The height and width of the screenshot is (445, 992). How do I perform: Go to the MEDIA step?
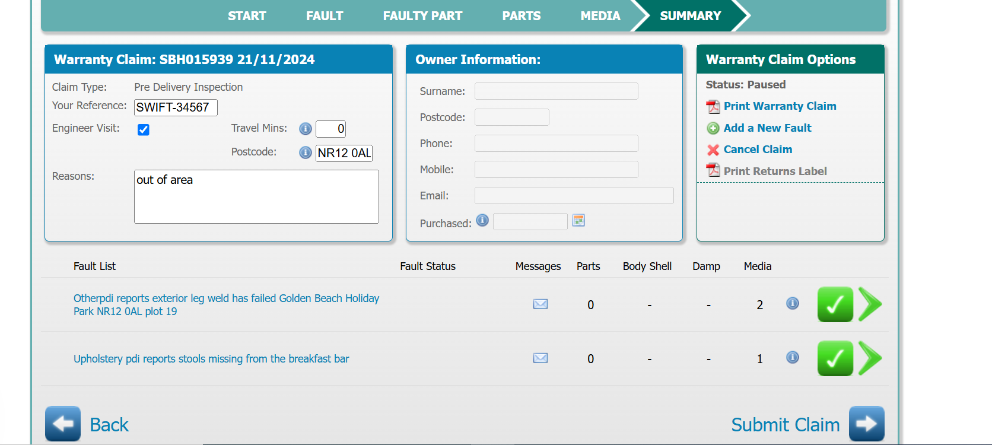600,16
